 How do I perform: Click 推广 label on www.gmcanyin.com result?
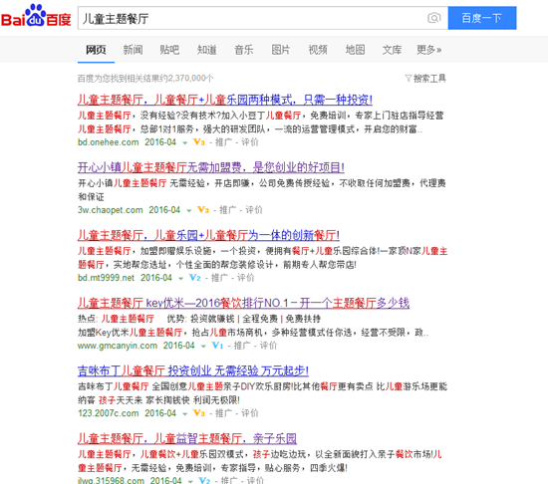242,346
